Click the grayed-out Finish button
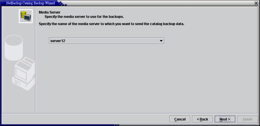The height and width of the screenshot is (126, 260). (247, 119)
